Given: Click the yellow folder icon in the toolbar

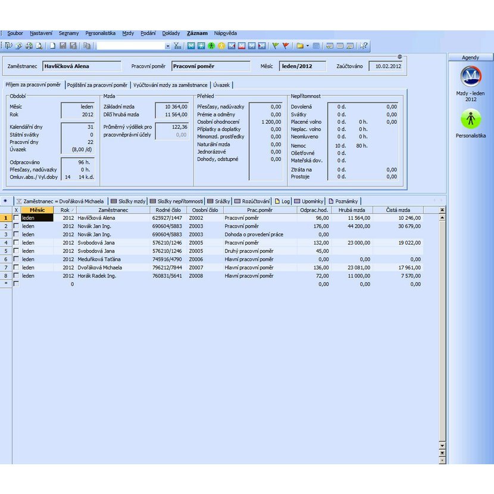Looking at the screenshot, I should point(300,46).
